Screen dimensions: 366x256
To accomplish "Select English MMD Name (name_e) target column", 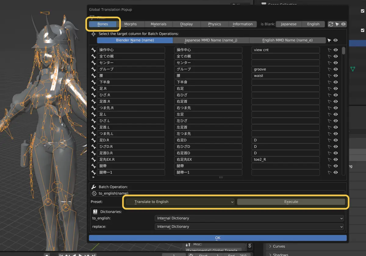I will [287, 40].
